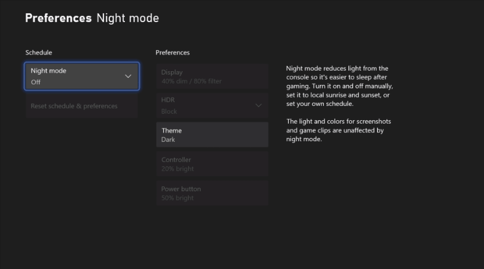Click Reset schedule & preferences
484x269 pixels.
click(x=75, y=106)
